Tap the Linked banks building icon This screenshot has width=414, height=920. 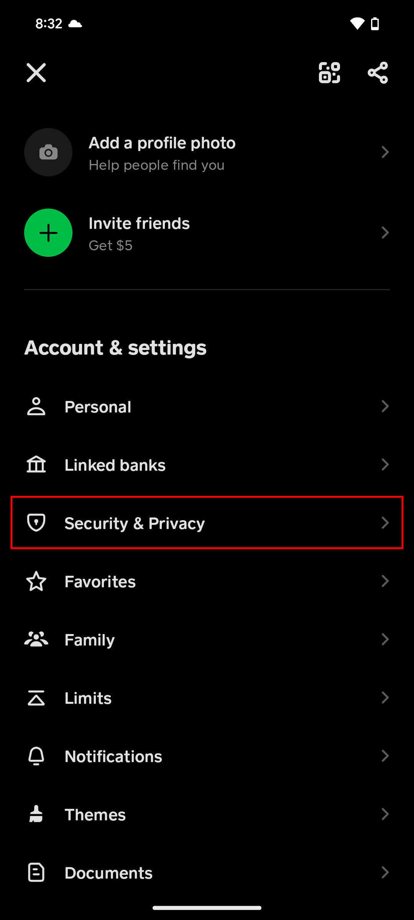tap(36, 465)
